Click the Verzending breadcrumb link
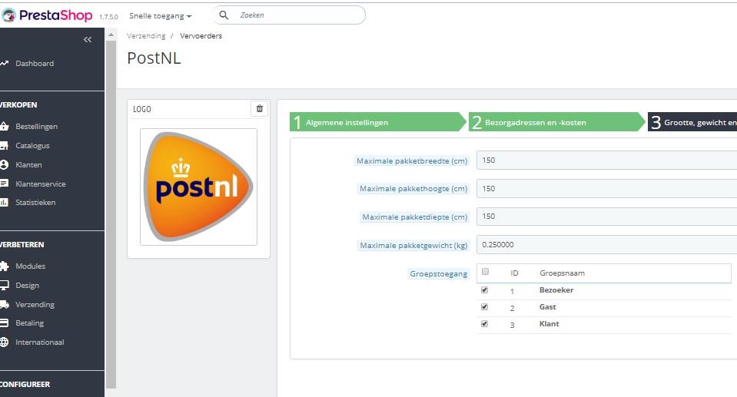 [x=146, y=35]
